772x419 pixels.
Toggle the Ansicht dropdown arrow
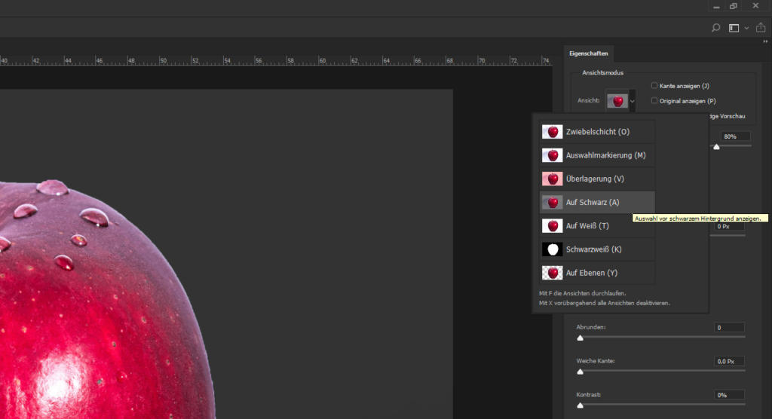click(633, 102)
